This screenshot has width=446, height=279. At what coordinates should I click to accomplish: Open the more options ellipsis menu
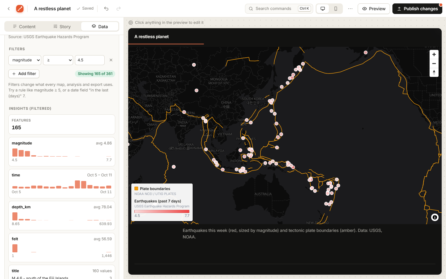(x=350, y=9)
